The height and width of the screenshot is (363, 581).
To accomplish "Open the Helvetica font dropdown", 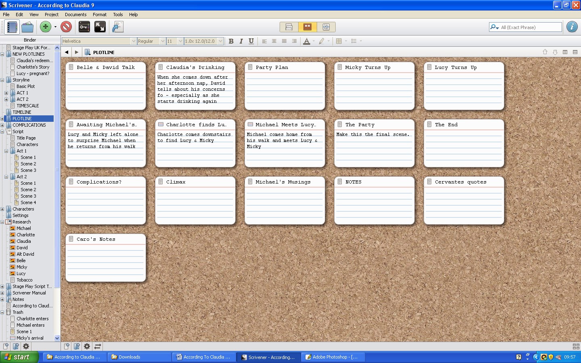I will (99, 41).
